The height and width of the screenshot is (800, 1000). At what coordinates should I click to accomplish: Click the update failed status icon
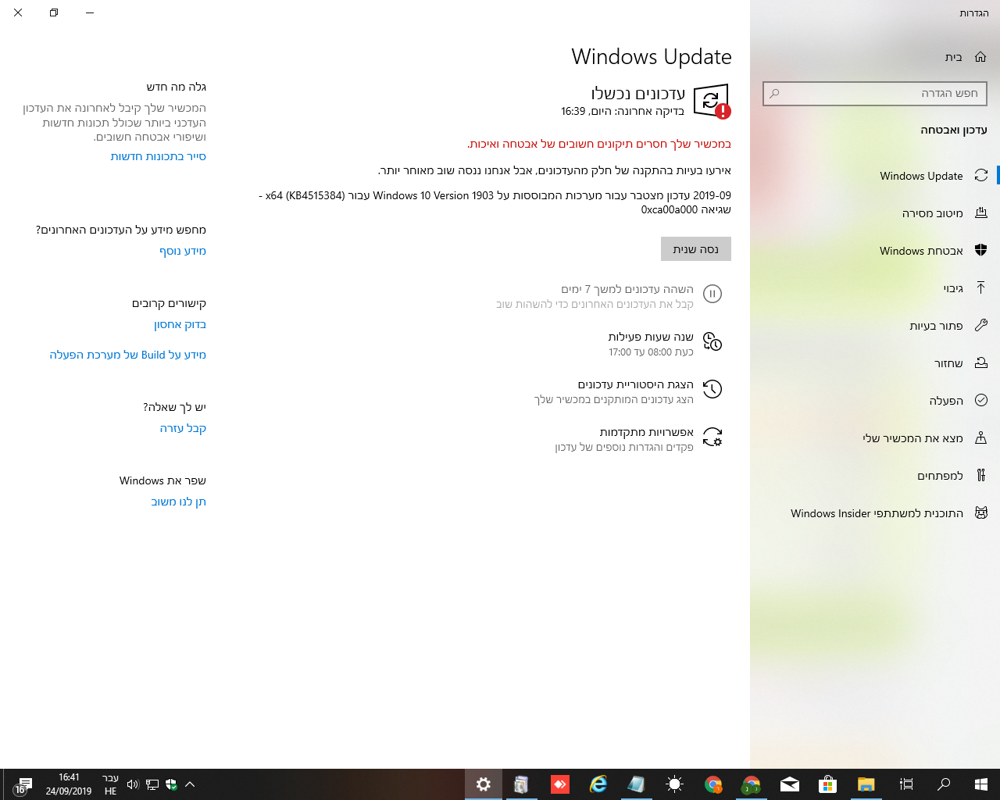712,102
